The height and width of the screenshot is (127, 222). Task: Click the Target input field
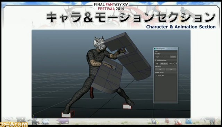(x=165, y=57)
